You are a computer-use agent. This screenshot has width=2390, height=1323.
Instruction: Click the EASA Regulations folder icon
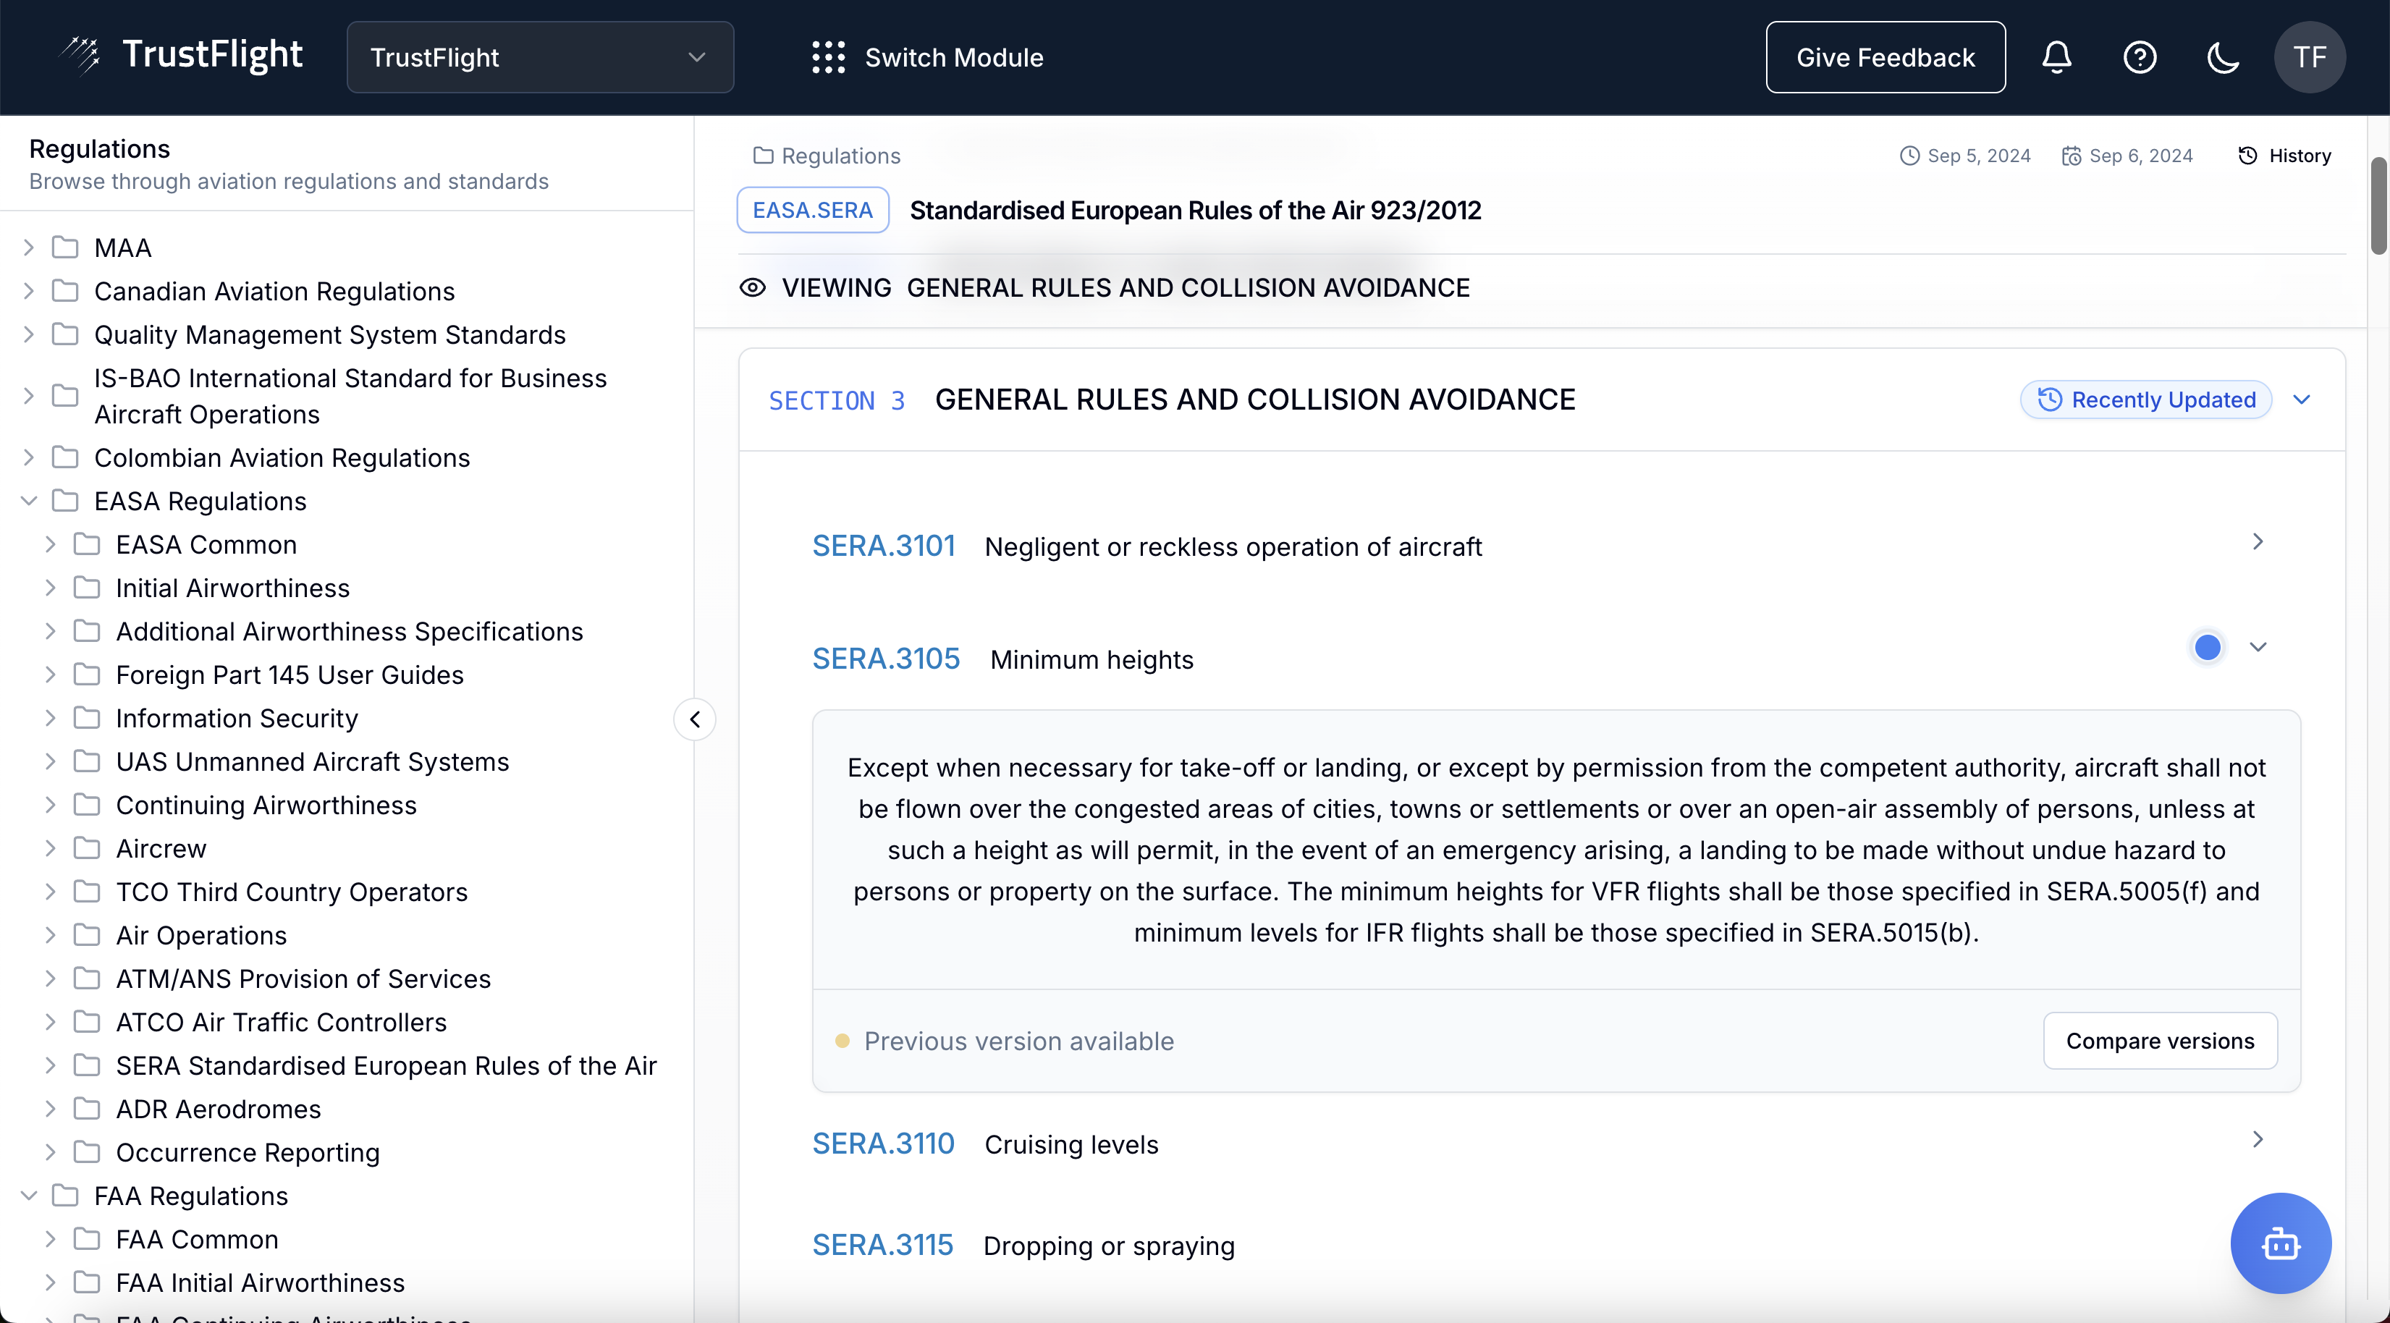click(65, 501)
